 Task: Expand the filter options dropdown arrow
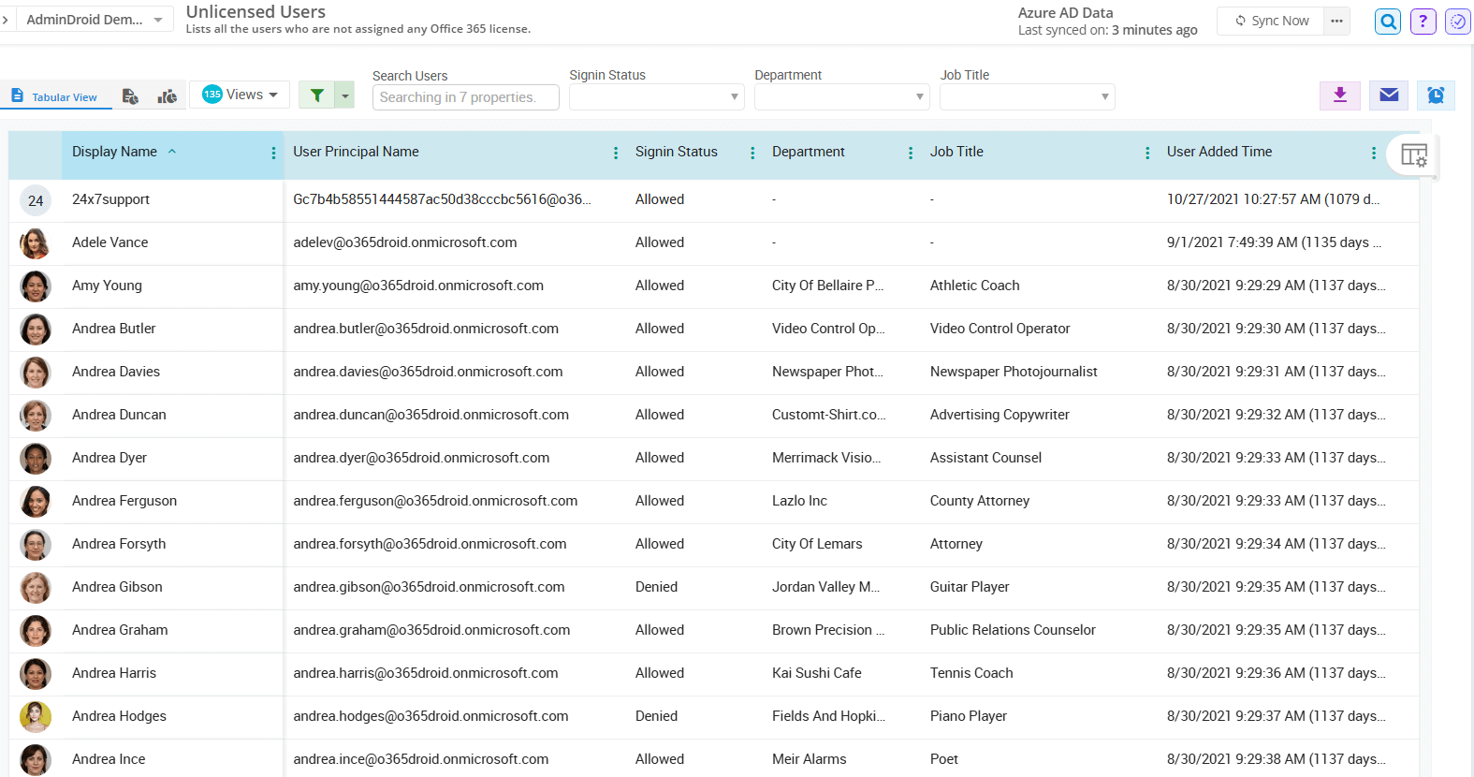pos(345,95)
